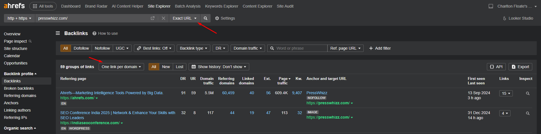Open external link icon in URL bar
The image size is (541, 134).
153,18
